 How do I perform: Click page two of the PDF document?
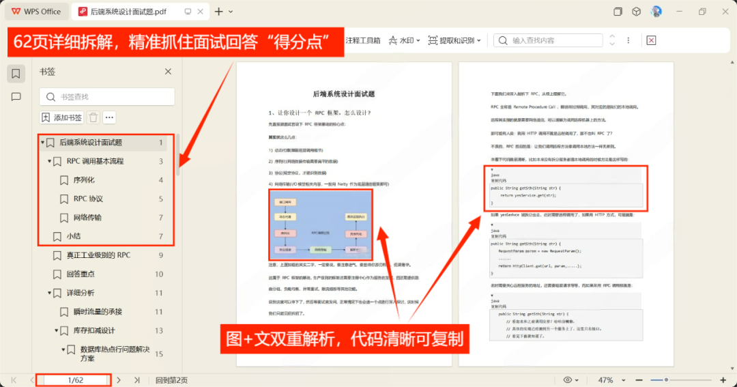click(x=566, y=214)
